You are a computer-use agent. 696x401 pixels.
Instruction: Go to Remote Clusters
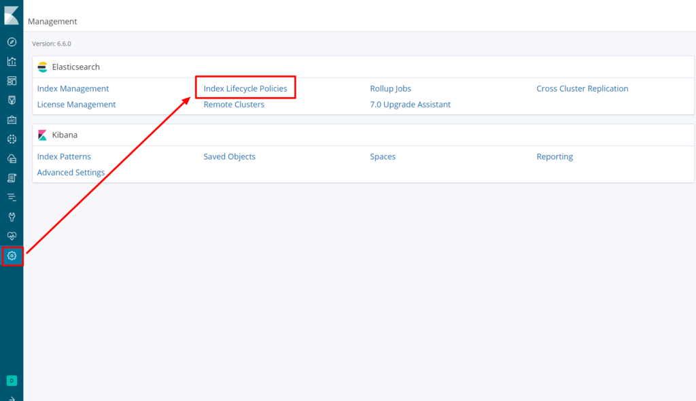234,105
